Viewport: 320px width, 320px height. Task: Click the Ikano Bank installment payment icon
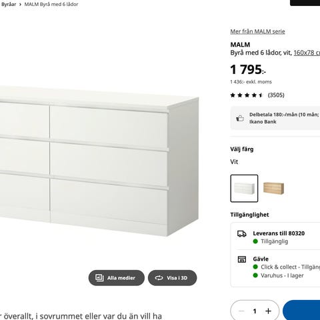(x=240, y=118)
